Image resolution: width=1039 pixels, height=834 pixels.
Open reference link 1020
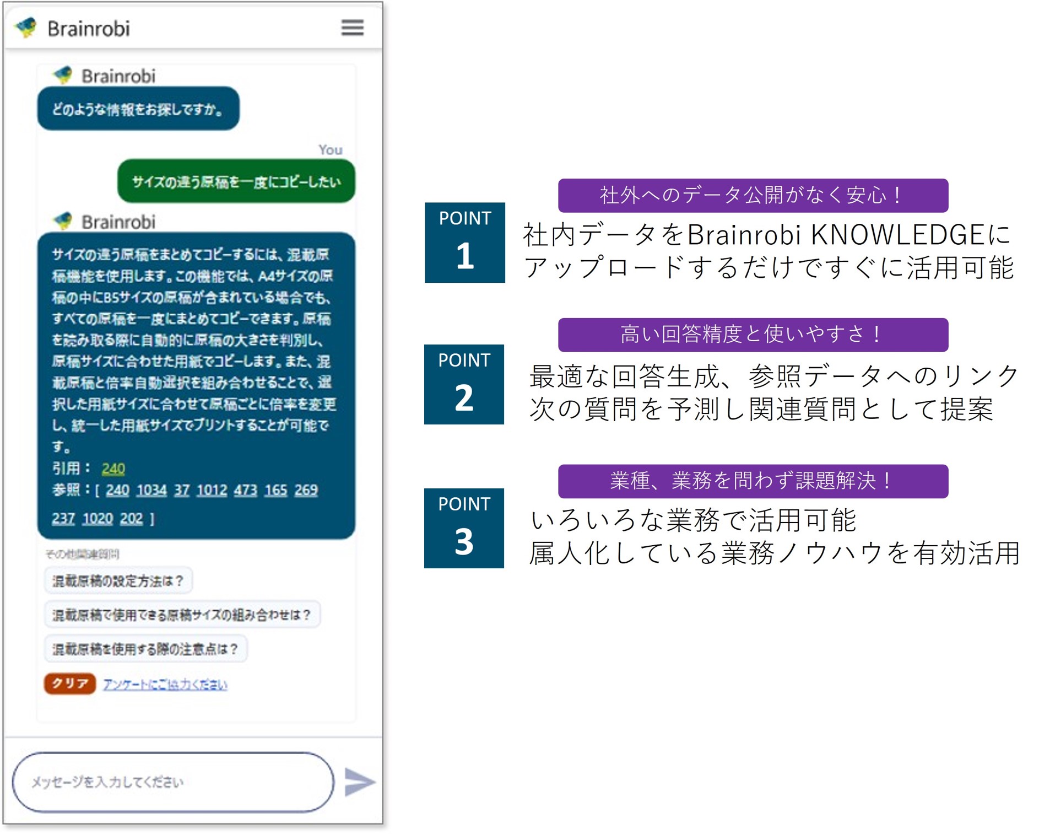pyautogui.click(x=98, y=518)
